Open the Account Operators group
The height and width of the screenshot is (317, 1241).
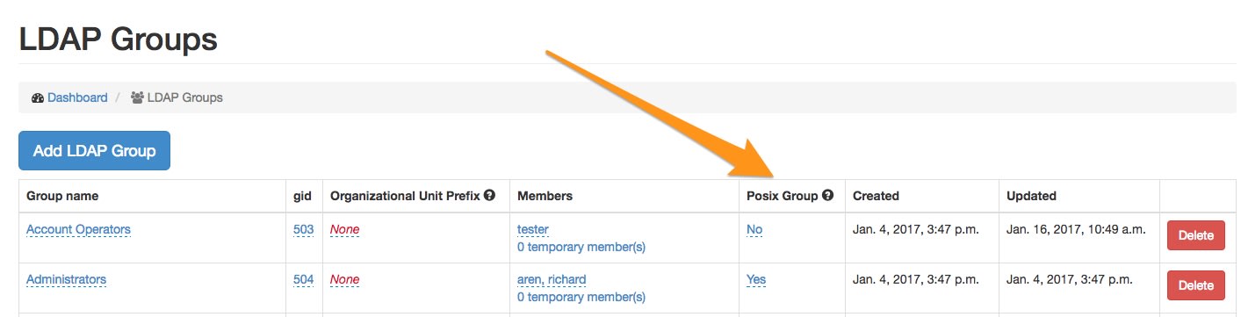(78, 229)
